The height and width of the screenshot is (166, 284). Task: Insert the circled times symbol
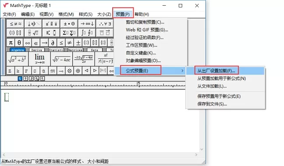click(69, 71)
